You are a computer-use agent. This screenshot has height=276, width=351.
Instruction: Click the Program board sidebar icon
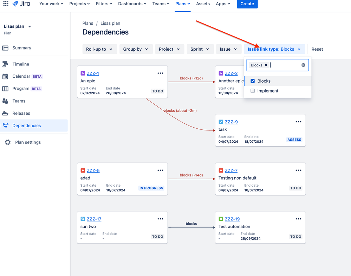[x=5, y=89]
